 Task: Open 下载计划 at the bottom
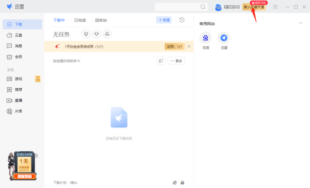pyautogui.click(x=60, y=183)
